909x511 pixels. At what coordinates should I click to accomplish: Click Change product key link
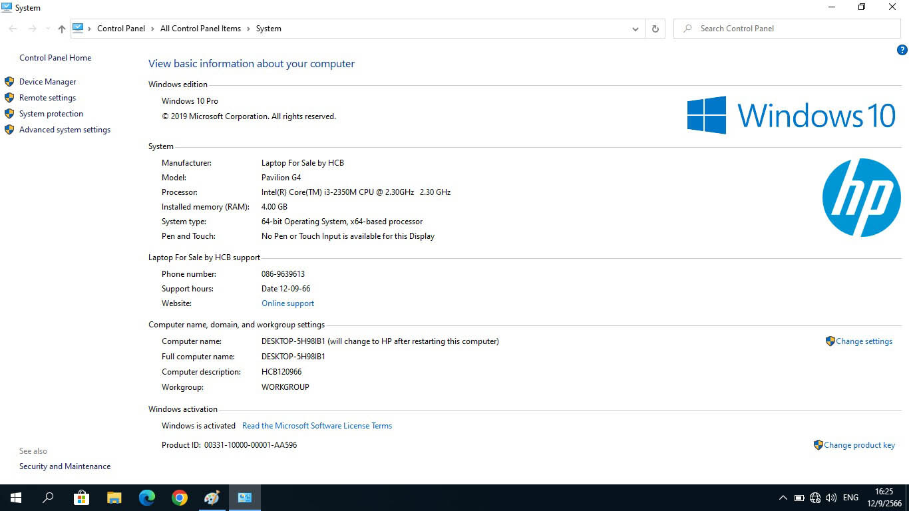[x=859, y=445]
